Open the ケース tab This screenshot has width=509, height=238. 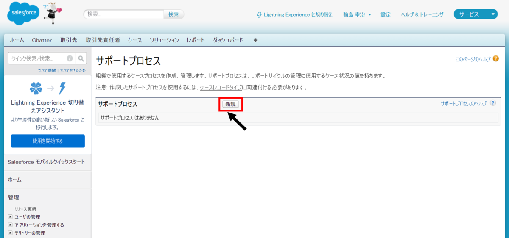click(135, 40)
